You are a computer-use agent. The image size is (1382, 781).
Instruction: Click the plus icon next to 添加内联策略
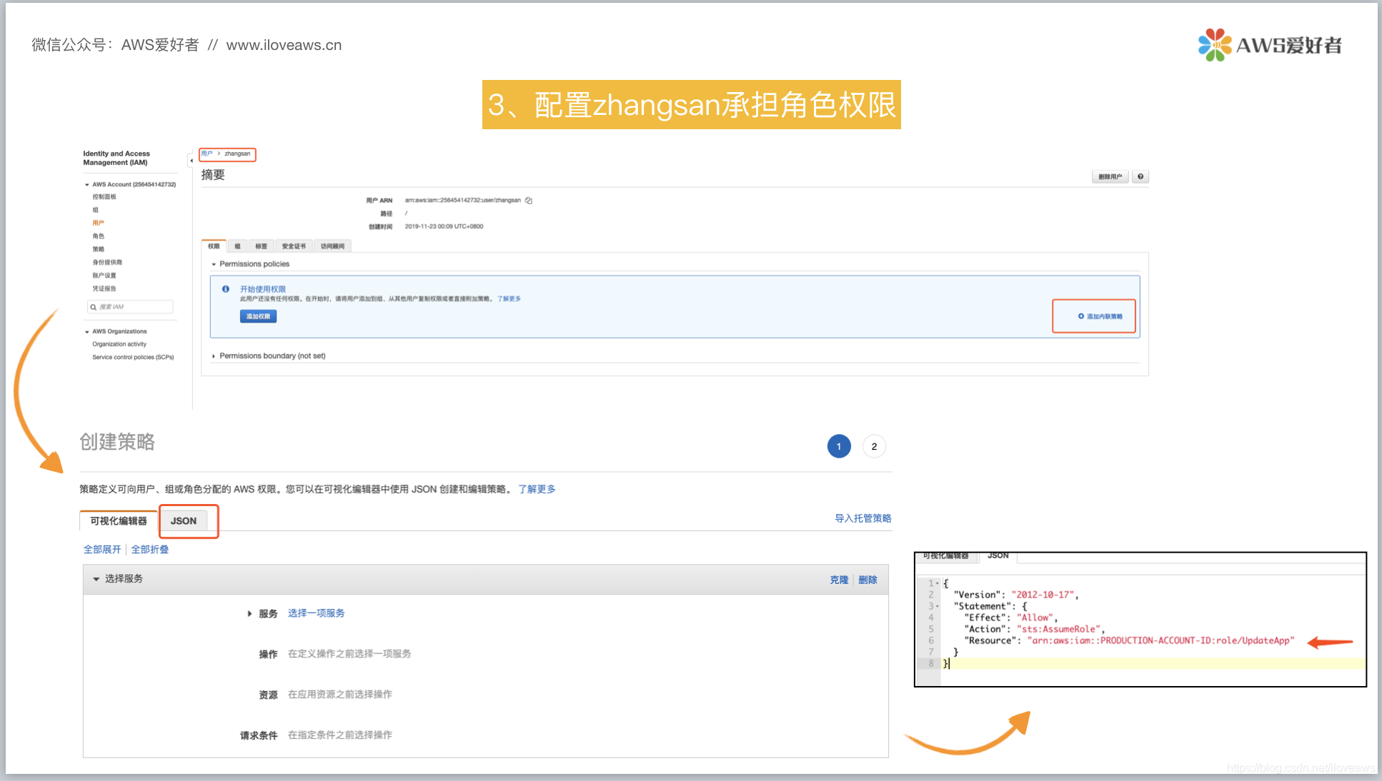(1081, 316)
